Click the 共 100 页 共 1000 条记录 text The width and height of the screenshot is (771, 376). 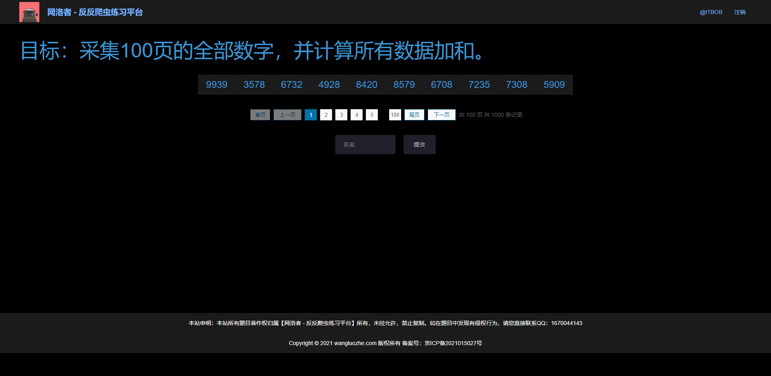tap(491, 115)
